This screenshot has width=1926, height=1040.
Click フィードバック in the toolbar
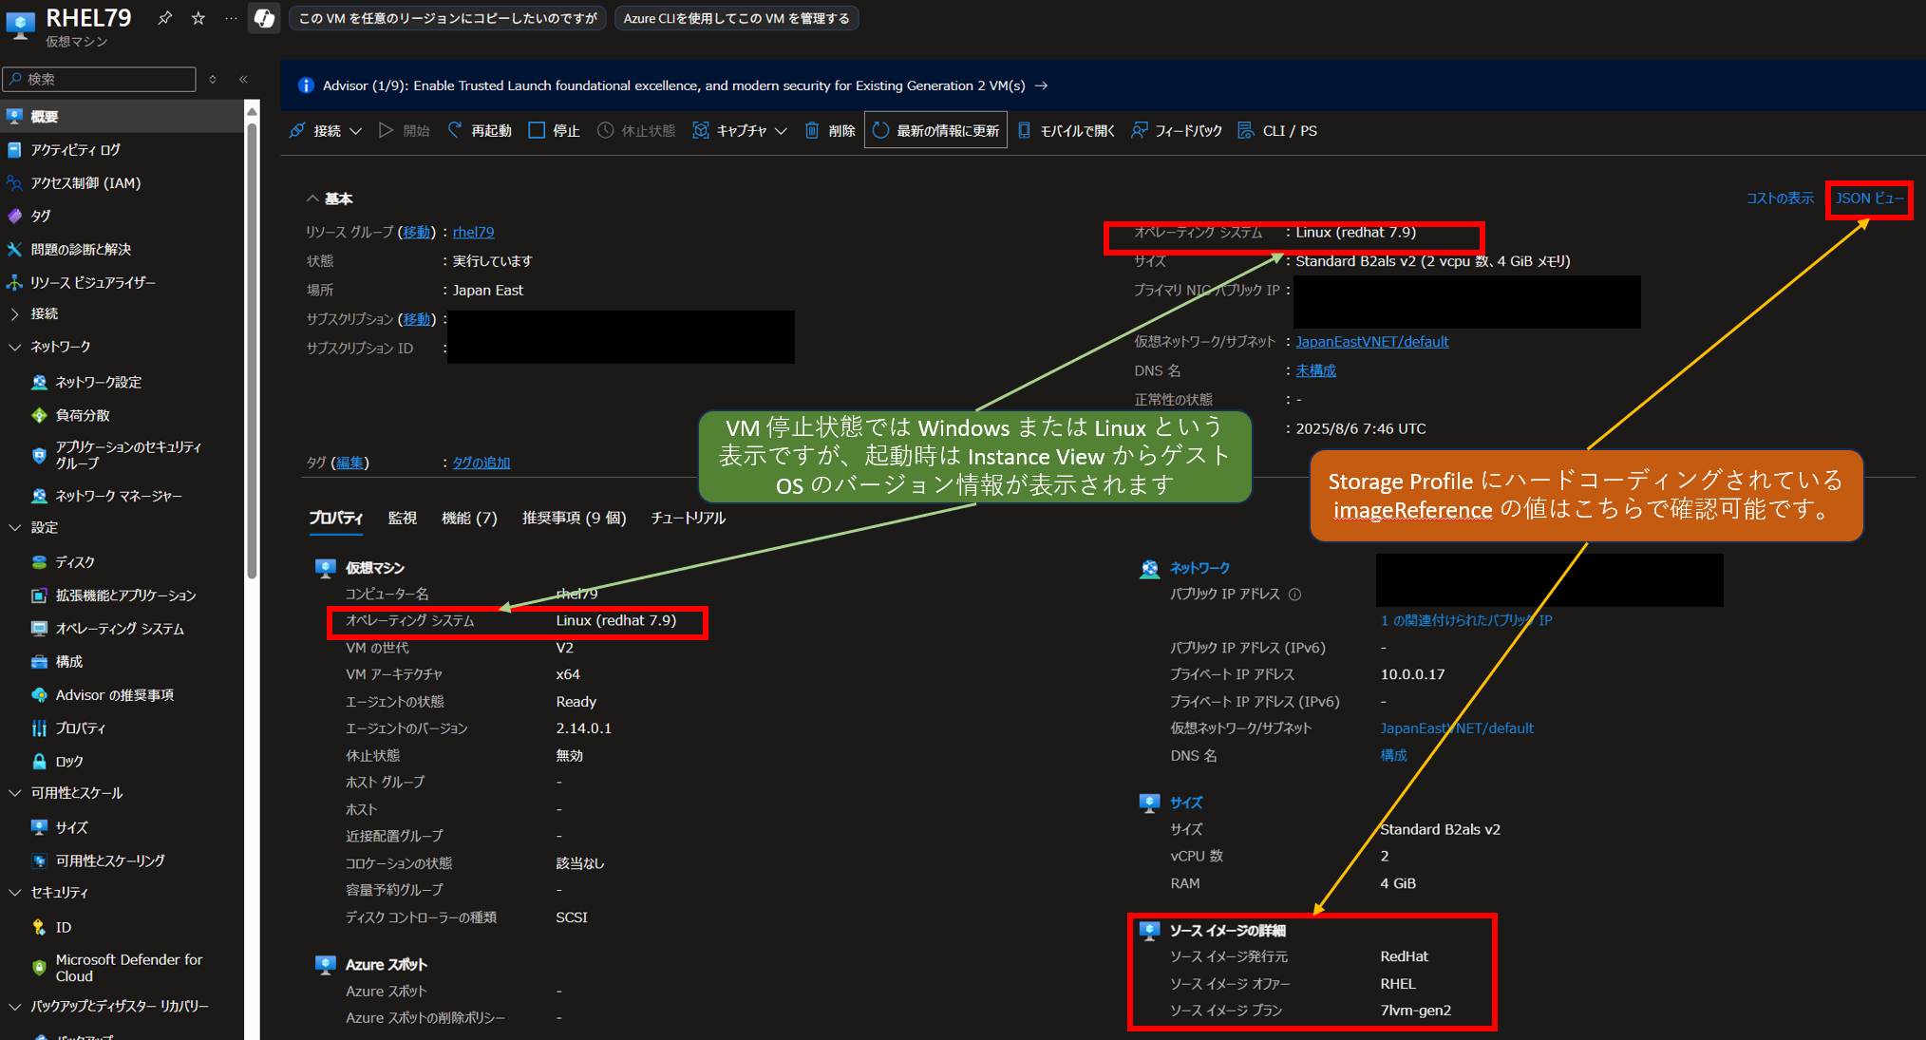pyautogui.click(x=1178, y=131)
